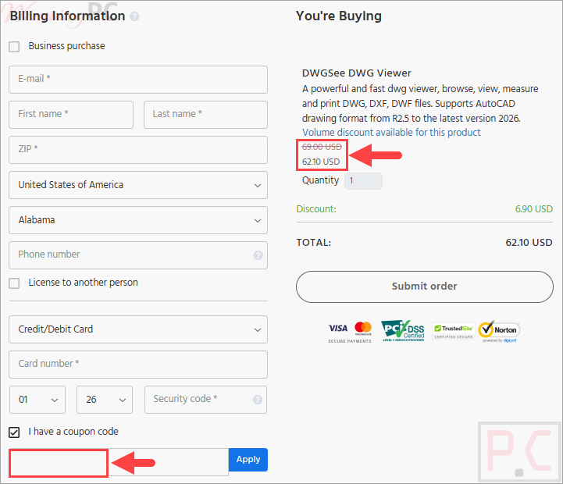Click the Quantity label

[320, 180]
